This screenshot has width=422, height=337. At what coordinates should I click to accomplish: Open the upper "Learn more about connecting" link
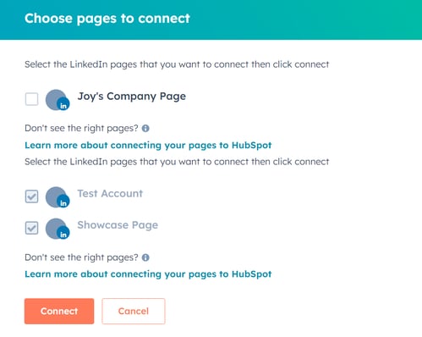[x=148, y=145]
